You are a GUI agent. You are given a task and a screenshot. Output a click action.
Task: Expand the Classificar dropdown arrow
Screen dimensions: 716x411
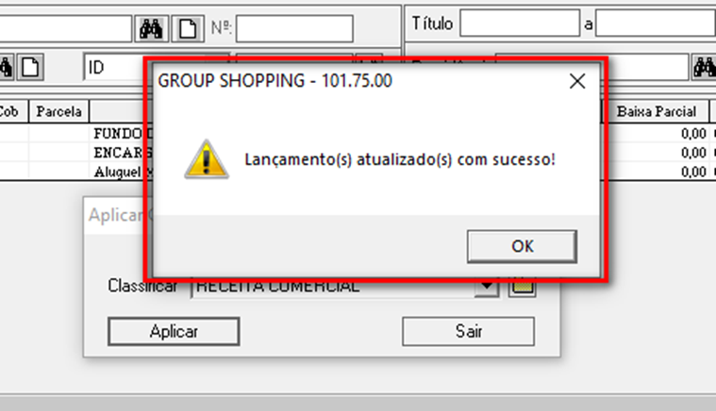[x=487, y=288]
